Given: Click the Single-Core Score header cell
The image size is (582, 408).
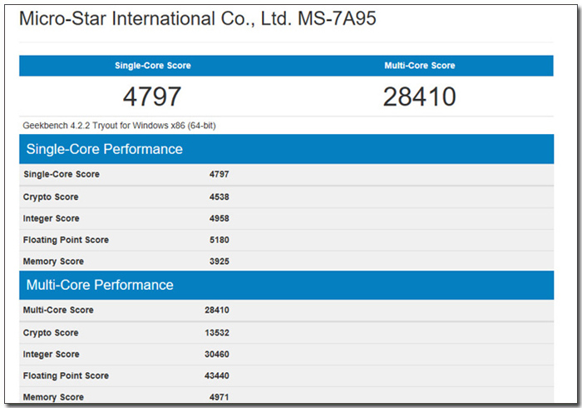Looking at the screenshot, I should coord(152,66).
